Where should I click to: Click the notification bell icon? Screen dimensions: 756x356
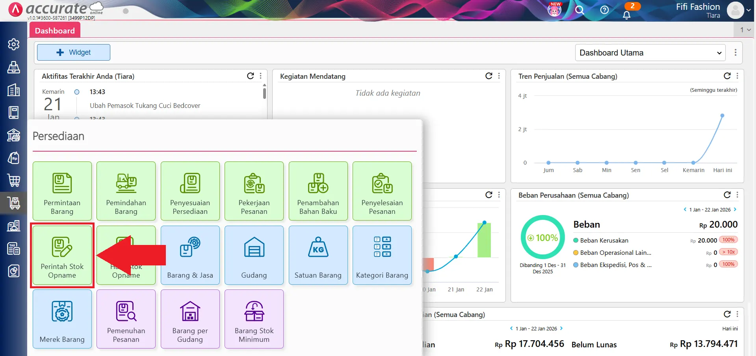pos(626,15)
